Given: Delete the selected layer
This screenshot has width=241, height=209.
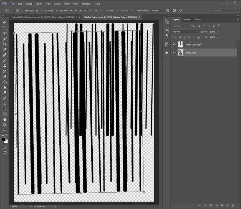Looking at the screenshot, I should [x=233, y=205].
